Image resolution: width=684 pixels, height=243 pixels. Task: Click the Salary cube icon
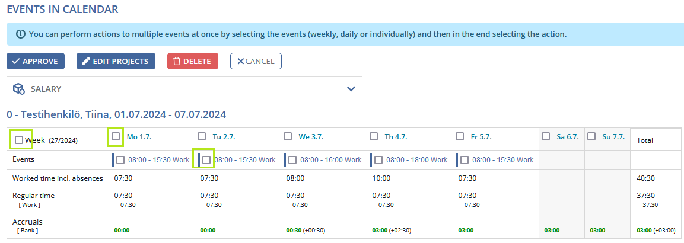click(18, 89)
